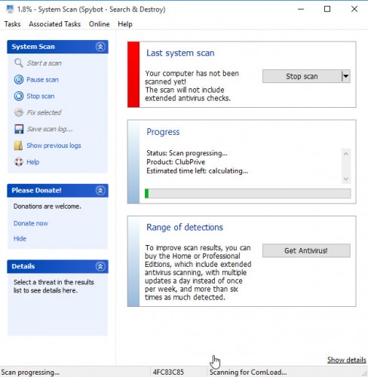The width and height of the screenshot is (368, 377).
Task: Follow the Donate now link
Action: (x=31, y=223)
